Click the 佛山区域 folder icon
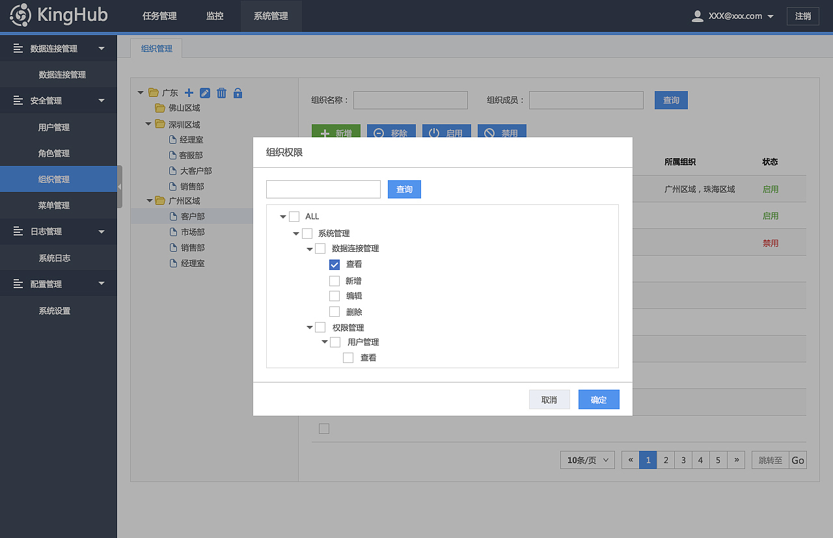 pyautogui.click(x=160, y=108)
